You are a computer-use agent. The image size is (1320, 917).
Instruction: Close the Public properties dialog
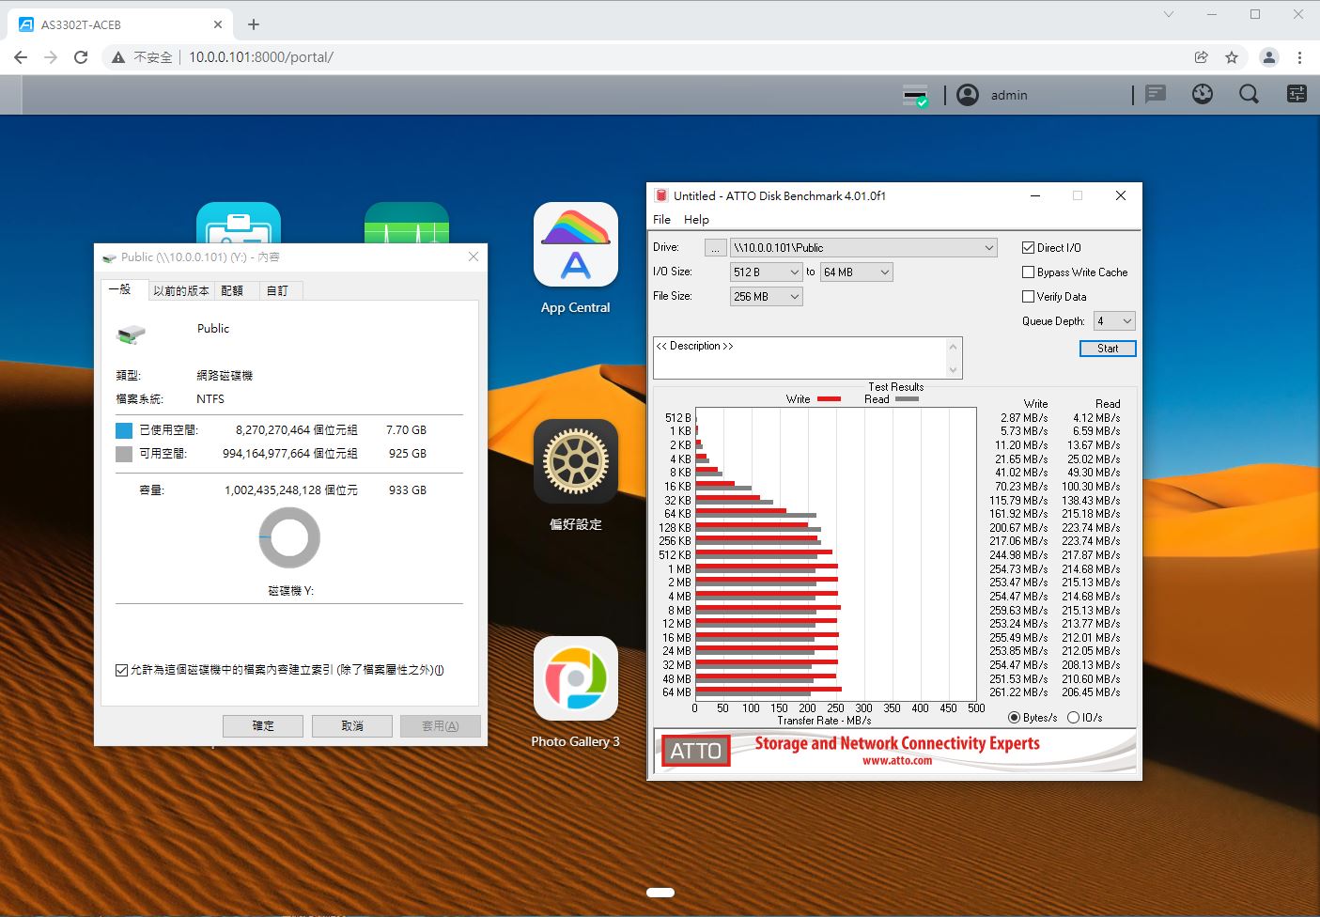[474, 256]
